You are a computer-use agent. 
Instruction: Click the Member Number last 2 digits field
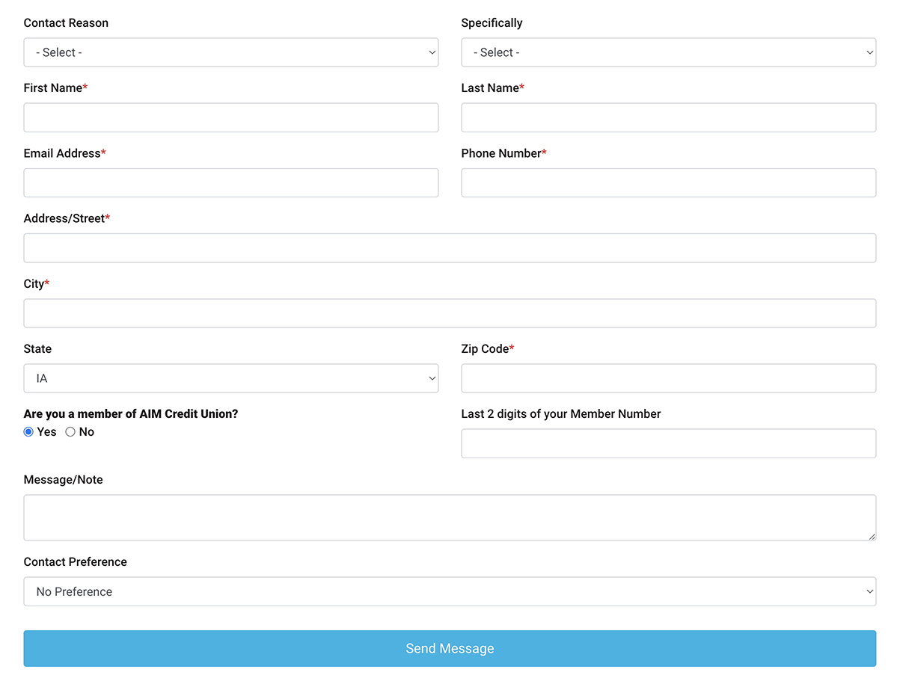tap(668, 443)
